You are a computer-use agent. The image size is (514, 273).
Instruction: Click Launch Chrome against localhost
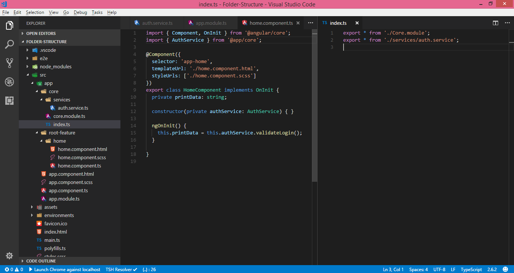coord(64,270)
